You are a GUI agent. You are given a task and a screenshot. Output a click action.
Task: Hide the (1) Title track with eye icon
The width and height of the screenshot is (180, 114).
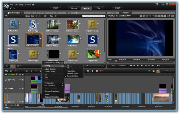point(20,88)
